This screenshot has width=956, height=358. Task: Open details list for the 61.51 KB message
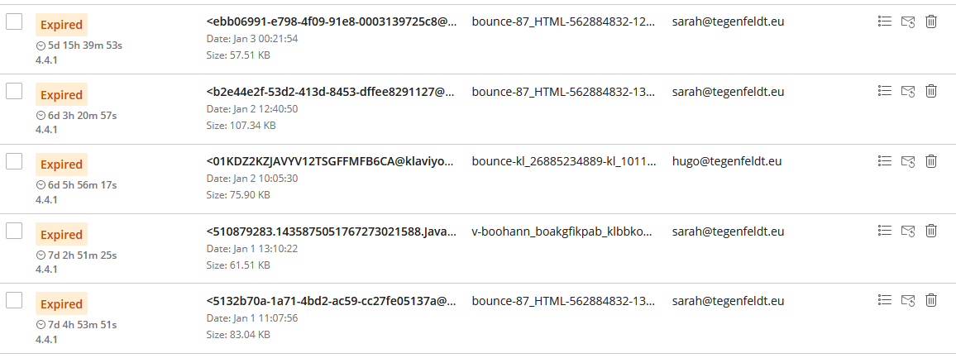[884, 231]
